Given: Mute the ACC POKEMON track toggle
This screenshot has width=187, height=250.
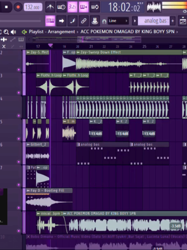Looking at the screenshot, I should 18,231.
